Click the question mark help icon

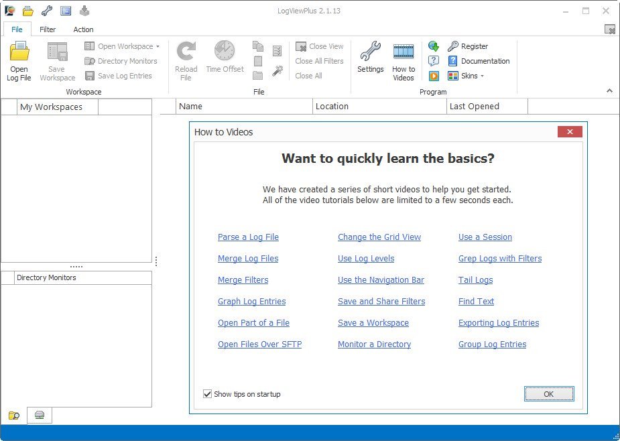(434, 61)
